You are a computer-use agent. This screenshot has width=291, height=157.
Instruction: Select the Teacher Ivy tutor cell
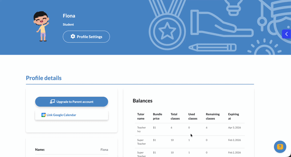click(141, 129)
